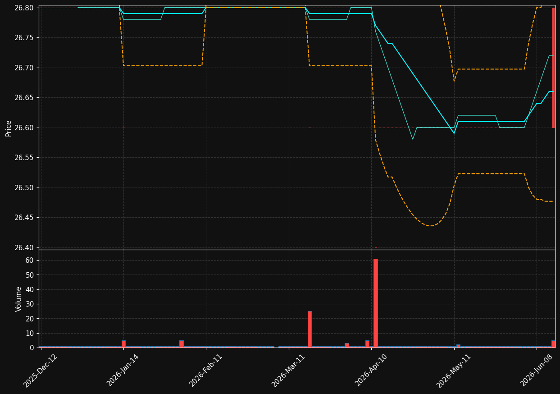This screenshot has width=560, height=394.
Task: Click the 26.50 price axis label
Action: pos(24,188)
